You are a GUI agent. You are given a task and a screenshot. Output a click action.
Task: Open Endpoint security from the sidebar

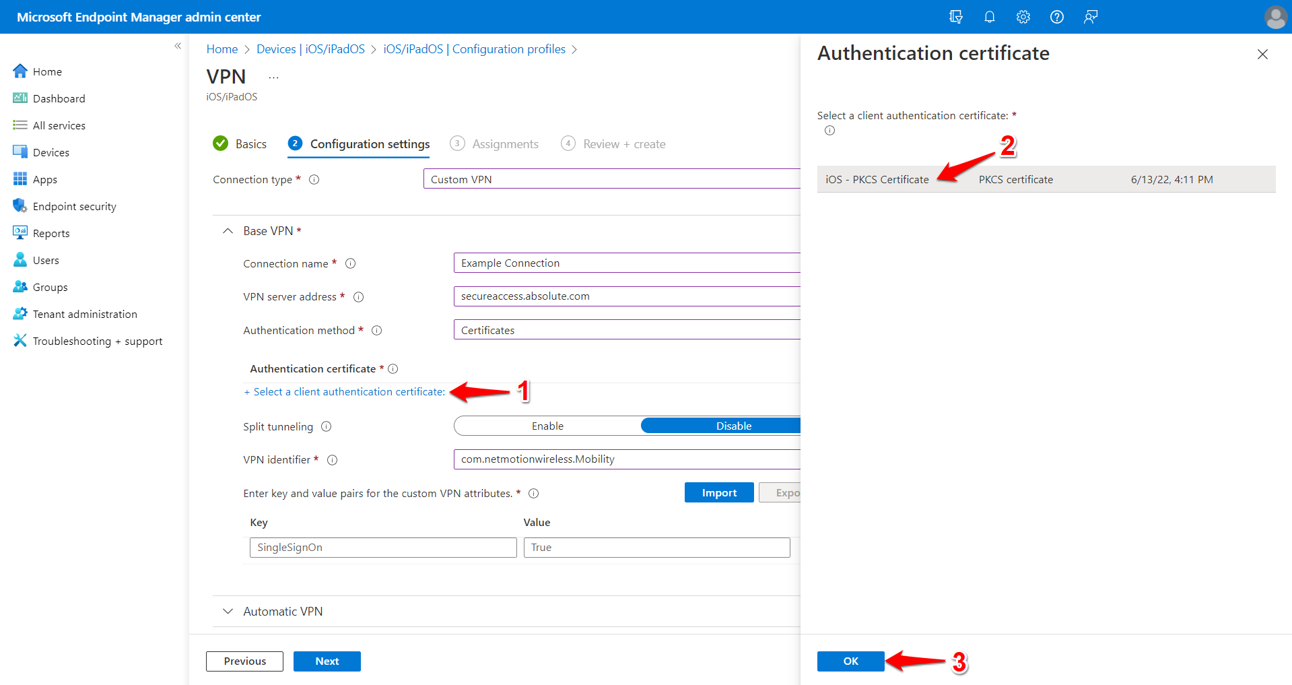click(74, 205)
